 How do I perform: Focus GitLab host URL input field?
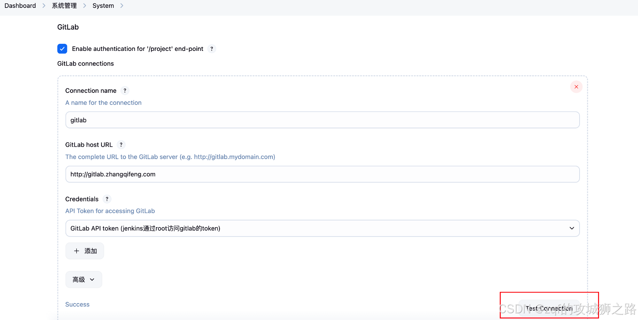323,174
